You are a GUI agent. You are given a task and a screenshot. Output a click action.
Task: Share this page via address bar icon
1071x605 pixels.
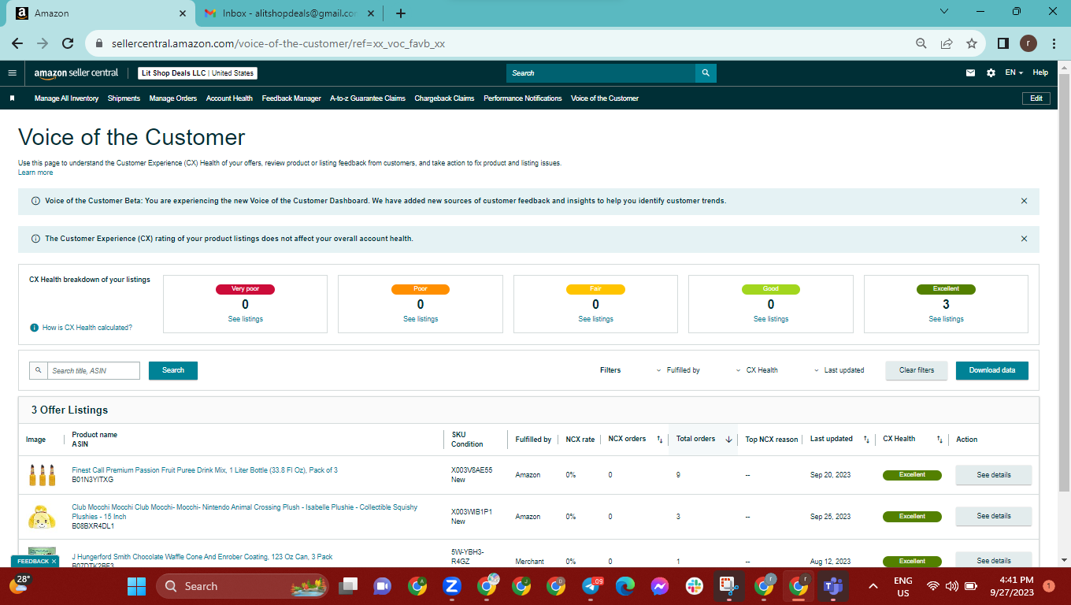(947, 44)
